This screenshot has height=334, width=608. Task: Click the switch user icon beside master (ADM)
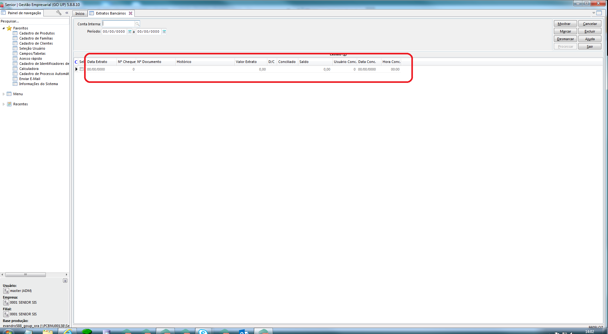click(x=6, y=291)
